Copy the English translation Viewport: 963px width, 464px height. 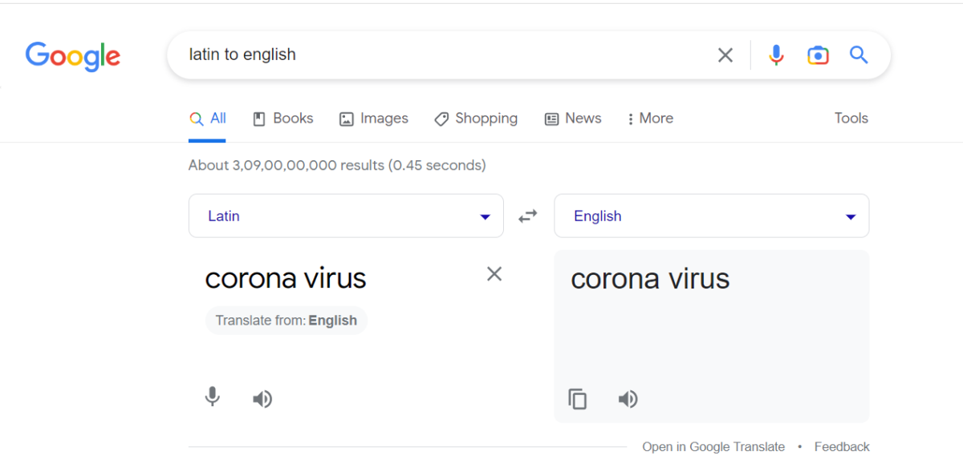coord(578,398)
